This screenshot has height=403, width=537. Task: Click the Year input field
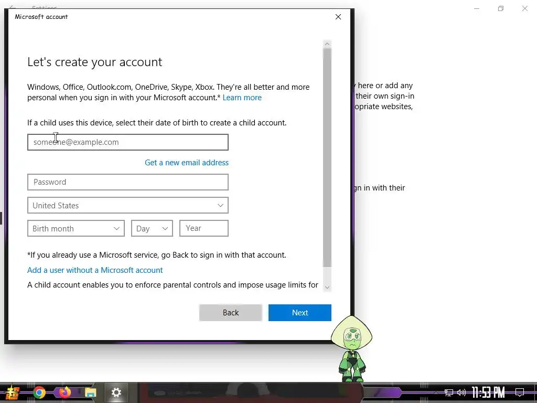click(x=204, y=228)
